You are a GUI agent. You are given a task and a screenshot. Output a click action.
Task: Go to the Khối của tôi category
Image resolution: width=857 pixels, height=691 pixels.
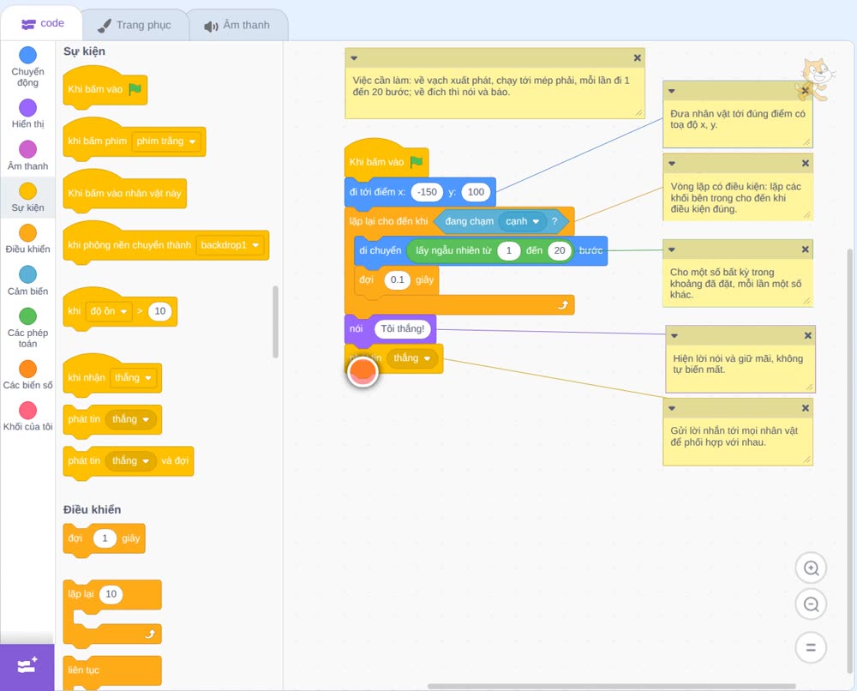pyautogui.click(x=27, y=416)
